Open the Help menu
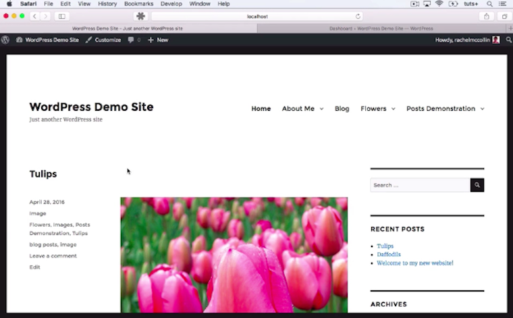Viewport: 513px width, 318px height. pos(224,4)
